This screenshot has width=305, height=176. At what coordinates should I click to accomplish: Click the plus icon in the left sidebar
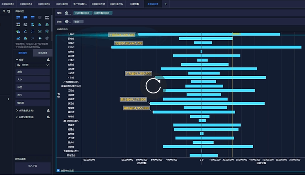click(8, 99)
